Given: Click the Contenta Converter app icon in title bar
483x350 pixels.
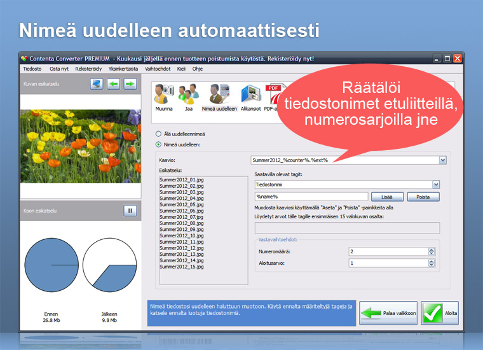Looking at the screenshot, I should [24, 59].
